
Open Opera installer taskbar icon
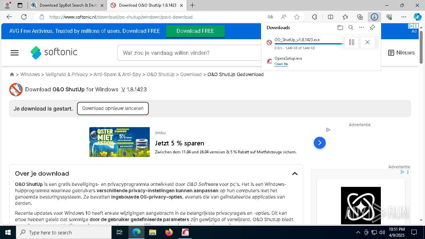point(185,232)
